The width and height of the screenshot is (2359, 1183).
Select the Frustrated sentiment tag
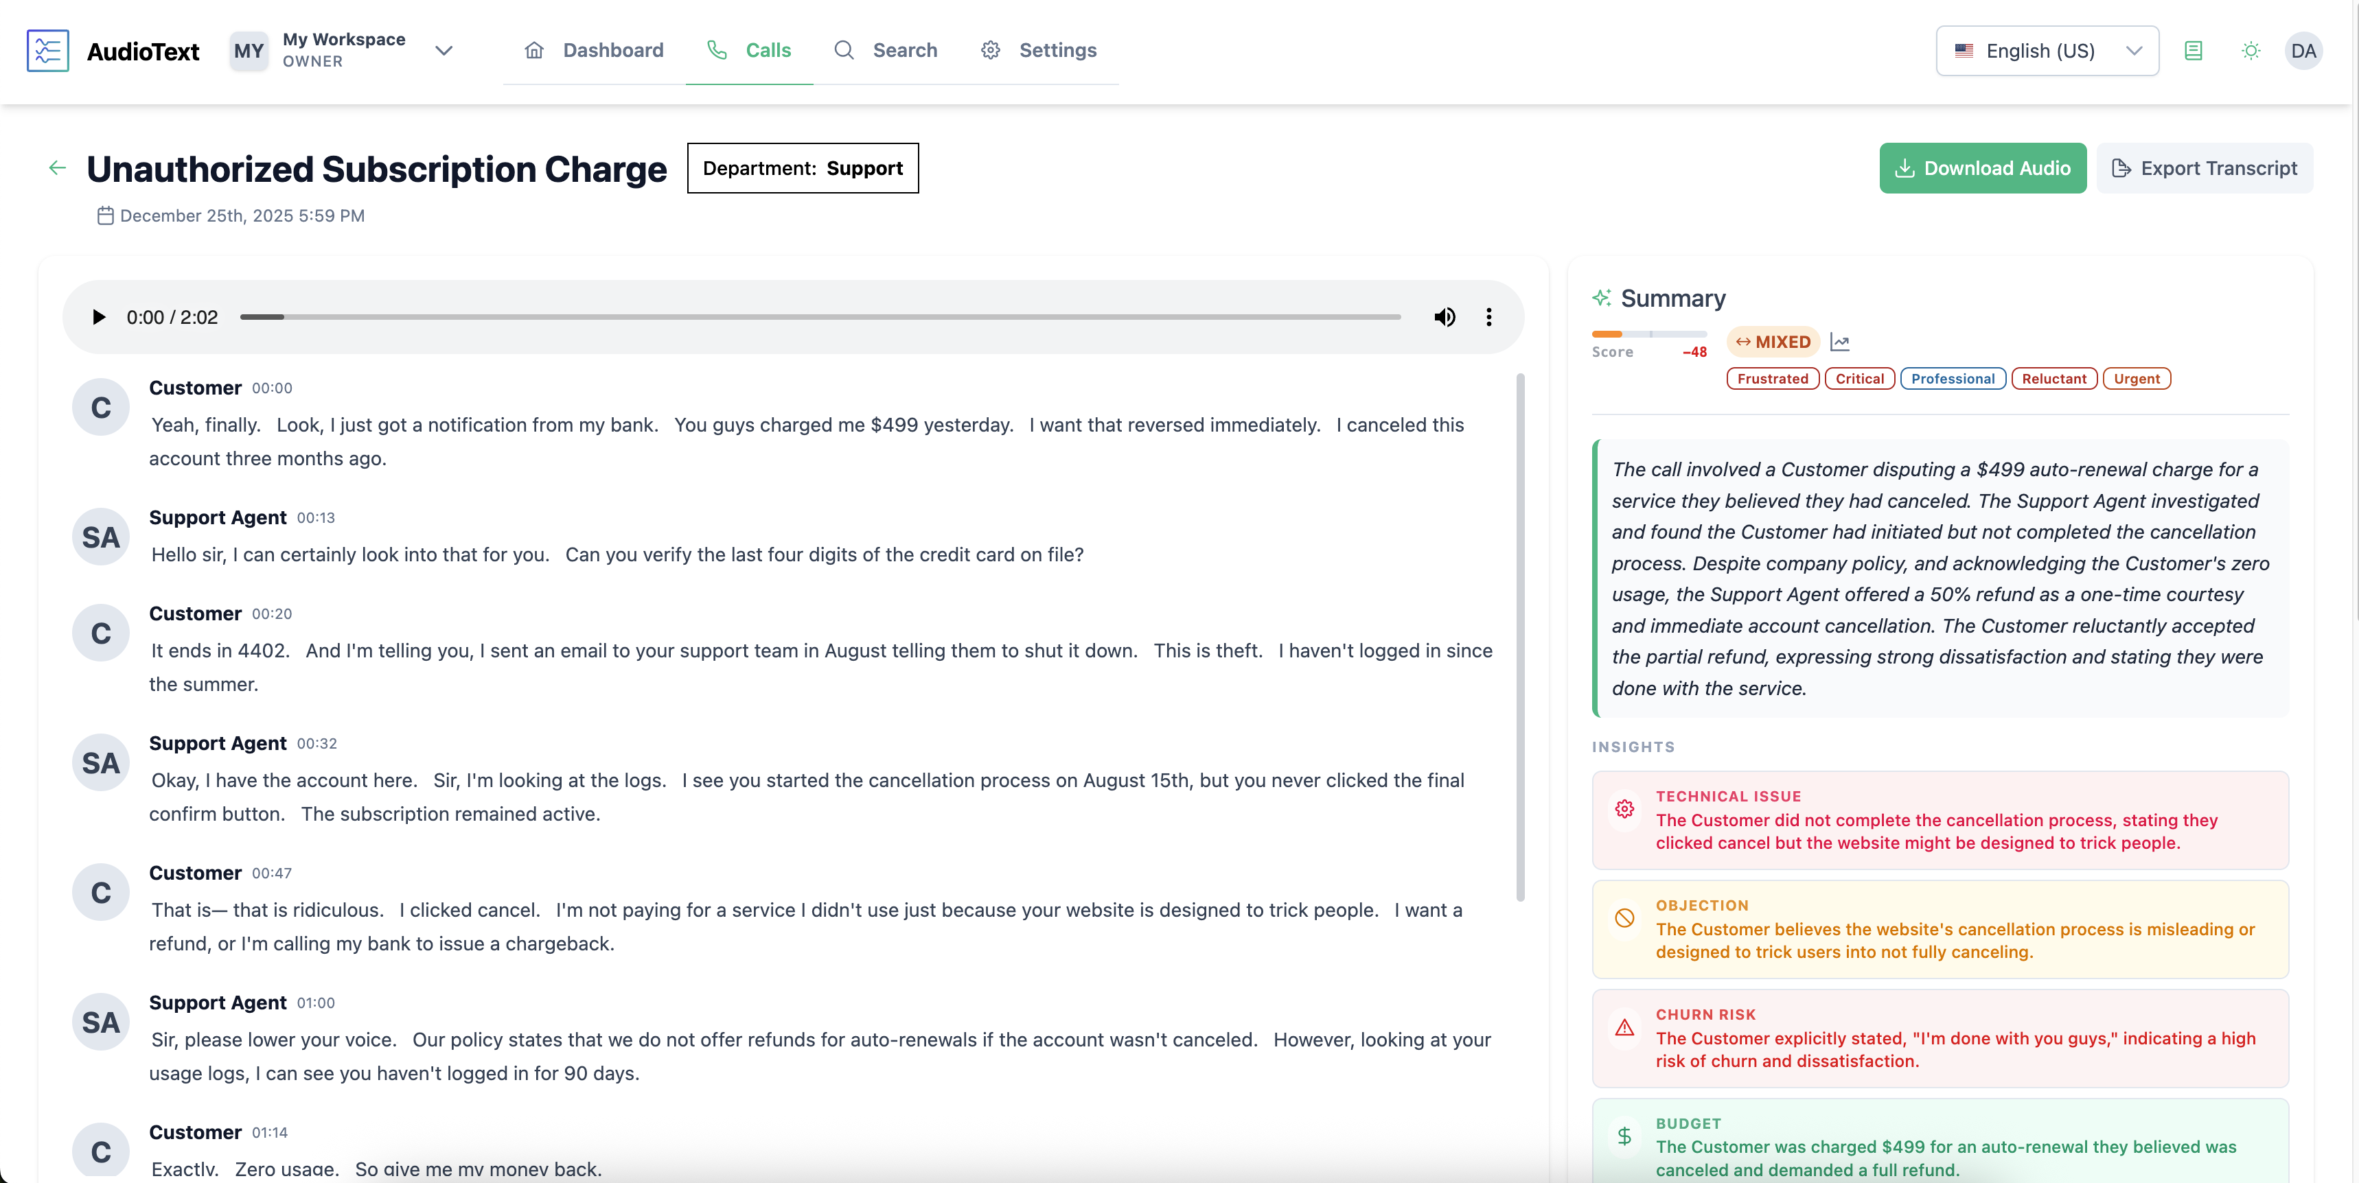(1772, 378)
